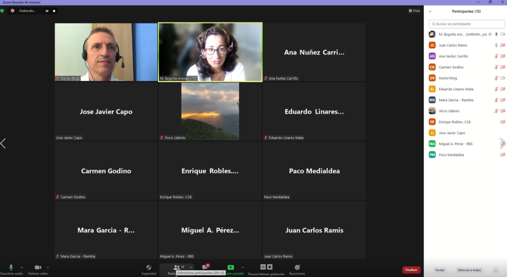Viewport: 507px width, 277px height.
Task: Toggle Detener video camera button
Action: pyautogui.click(x=38, y=268)
